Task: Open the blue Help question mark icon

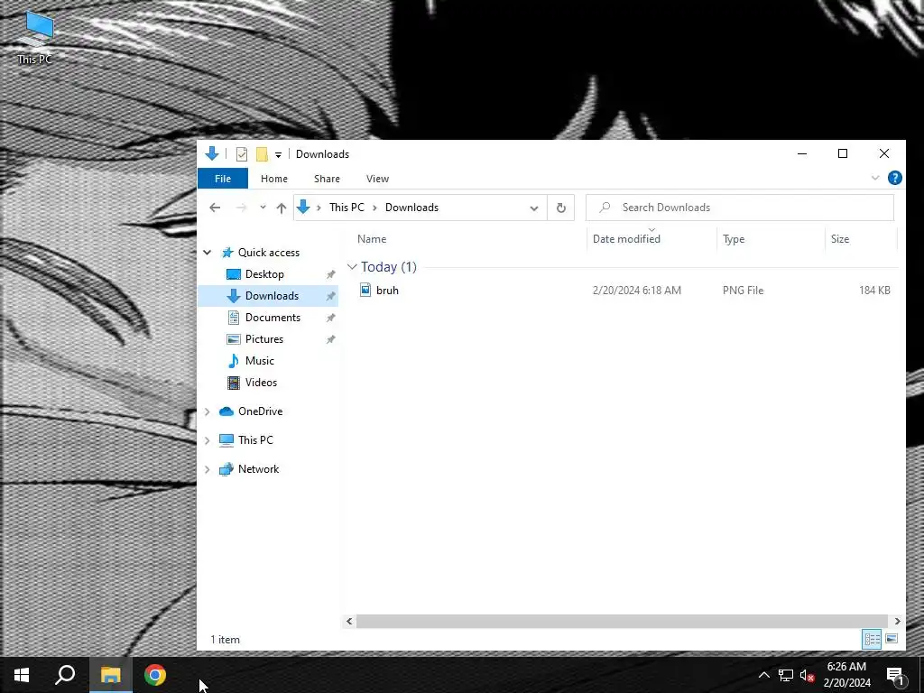Action: coord(894,178)
